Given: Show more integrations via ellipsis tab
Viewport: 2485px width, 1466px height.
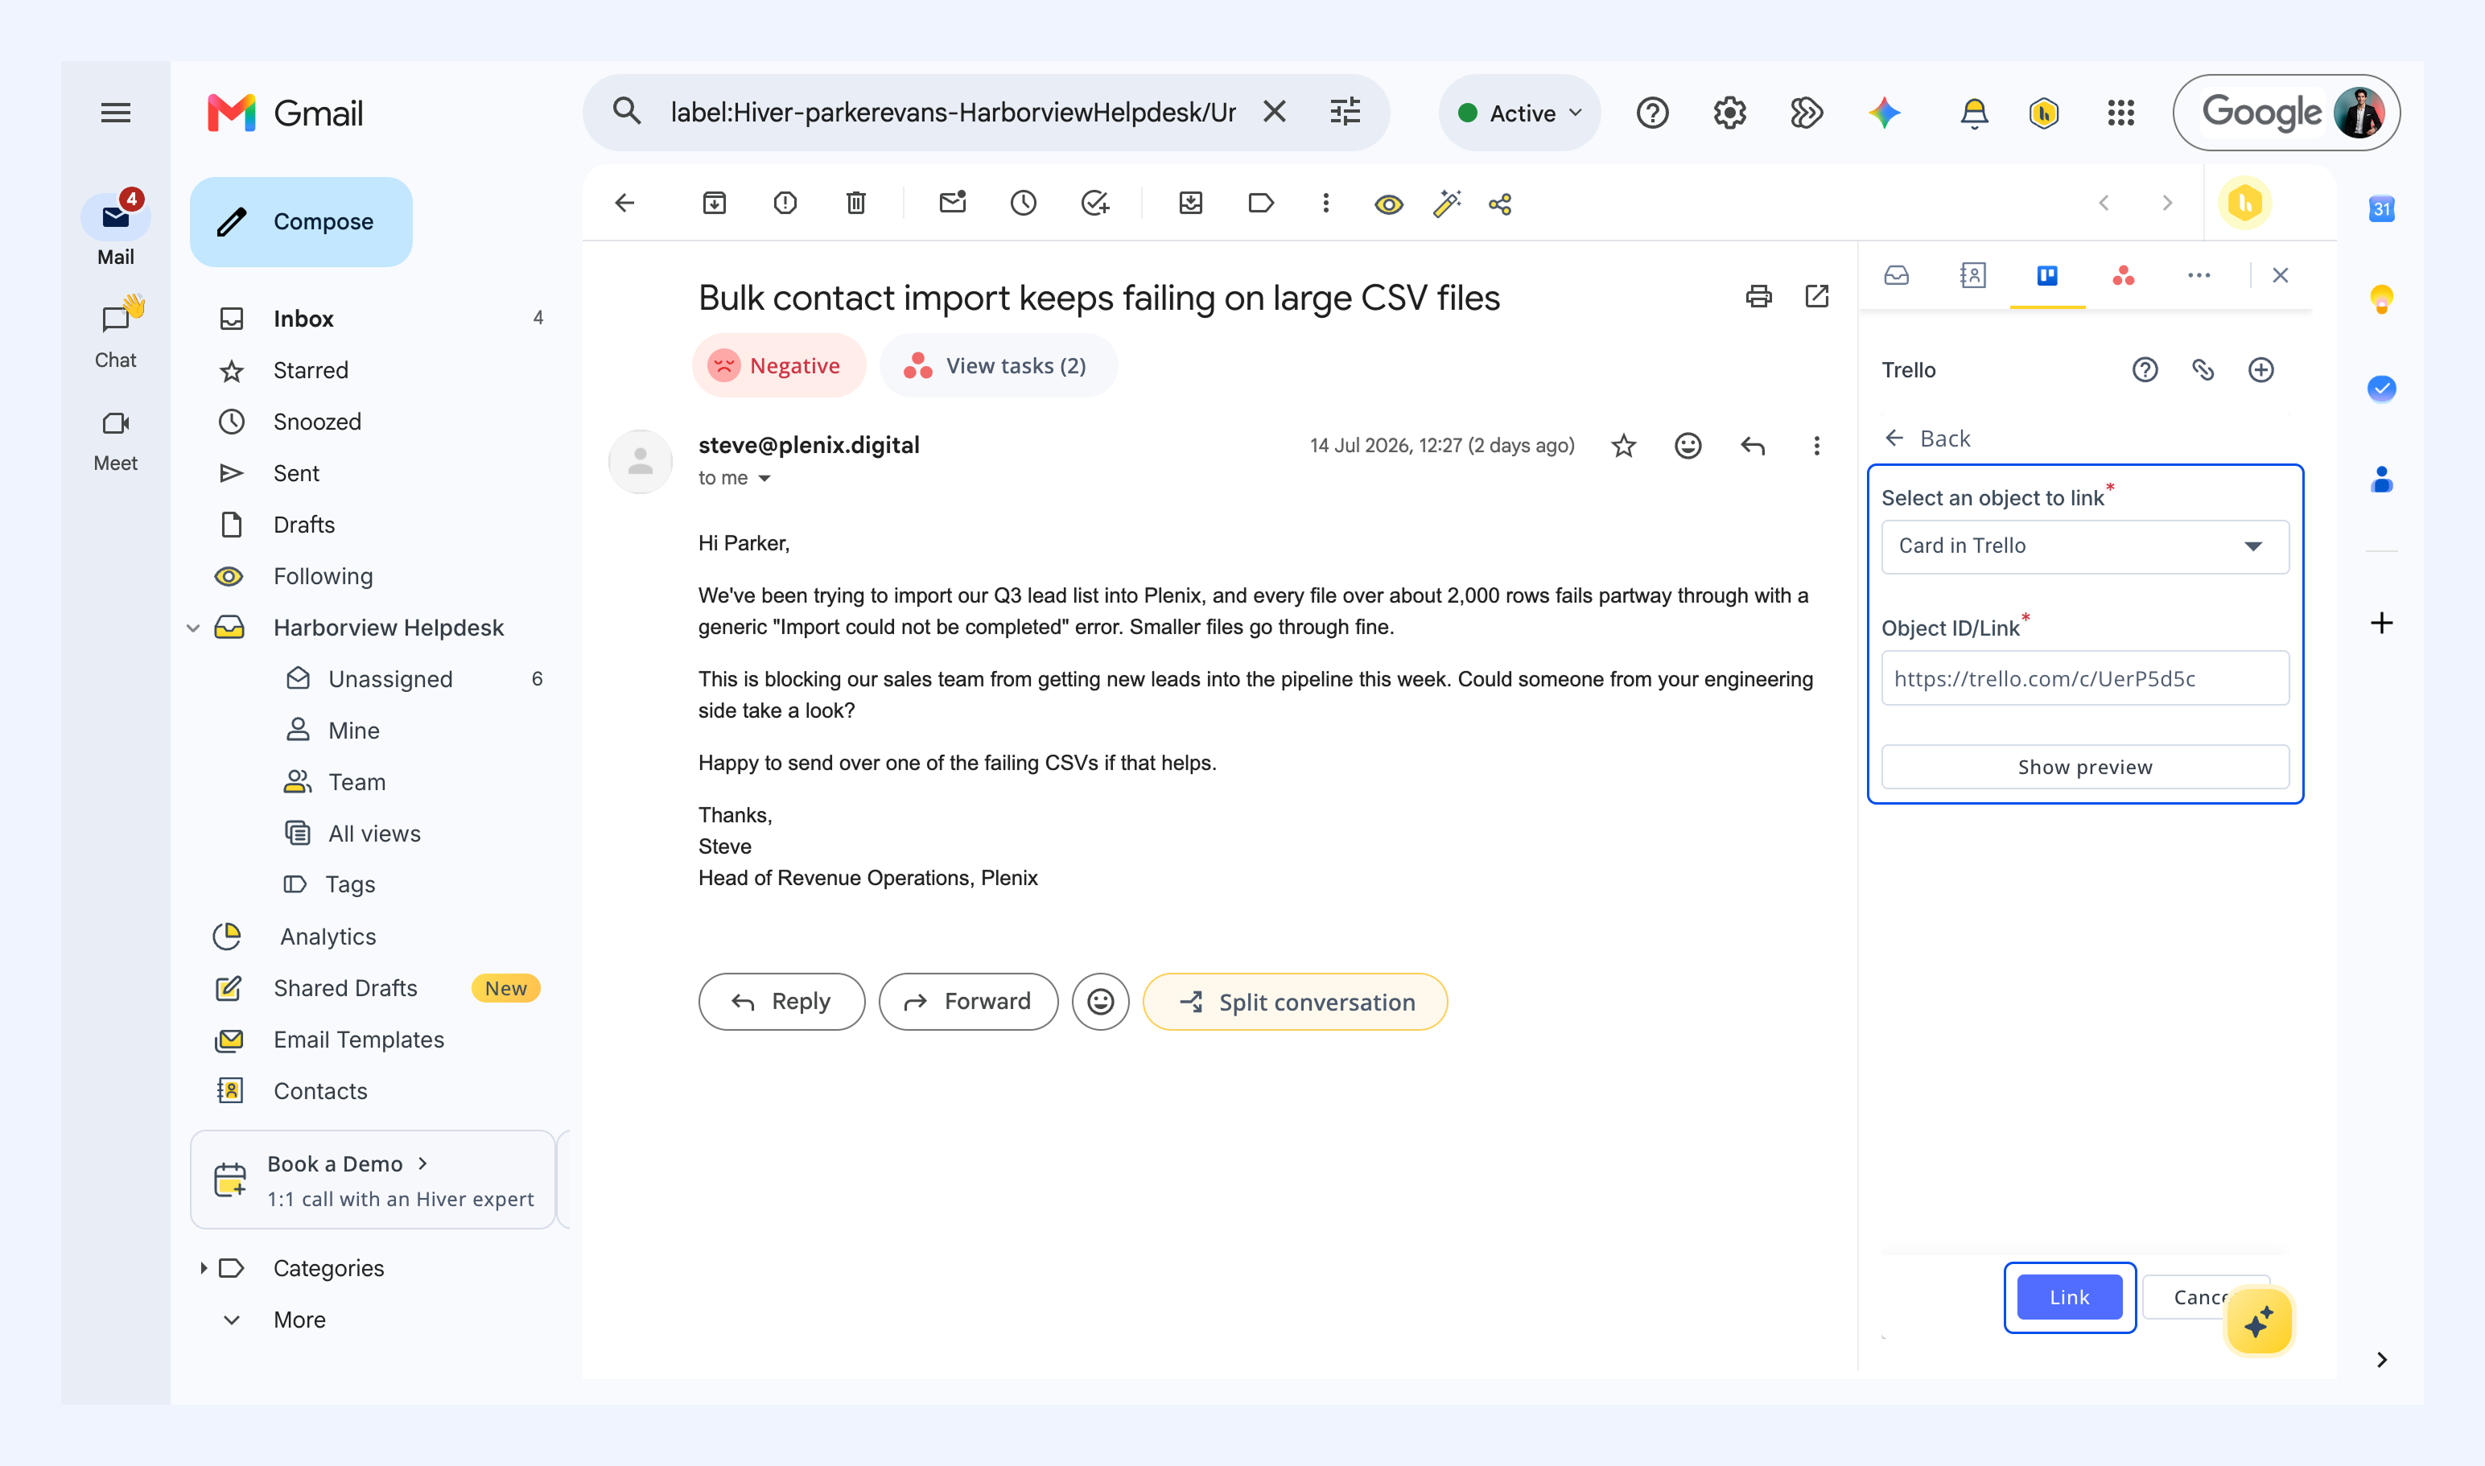Looking at the screenshot, I should pos(2199,276).
